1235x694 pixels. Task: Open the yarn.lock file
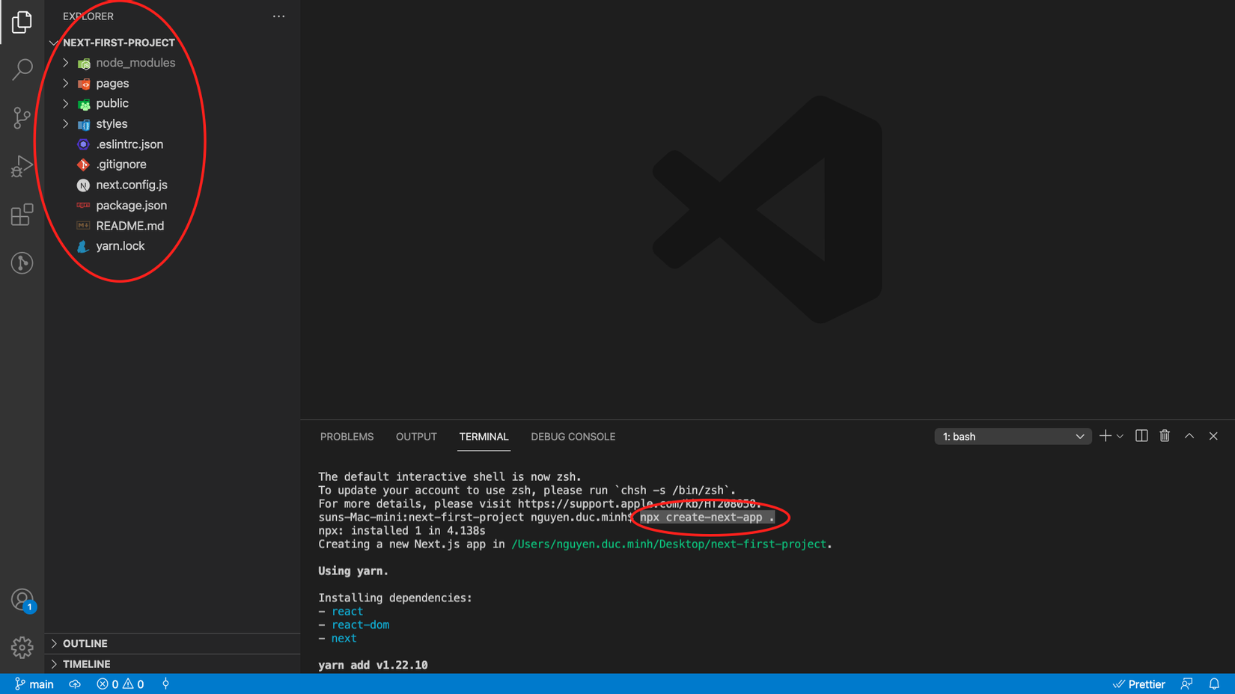pos(121,246)
